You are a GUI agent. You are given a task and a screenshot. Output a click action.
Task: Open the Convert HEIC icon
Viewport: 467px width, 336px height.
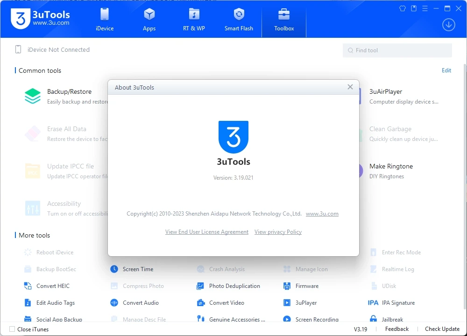click(28, 286)
